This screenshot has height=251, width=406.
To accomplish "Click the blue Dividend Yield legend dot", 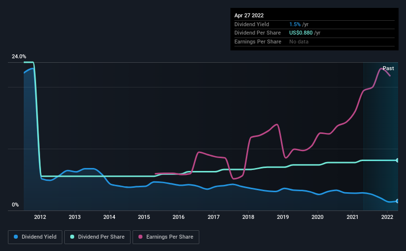I will 16,237.
